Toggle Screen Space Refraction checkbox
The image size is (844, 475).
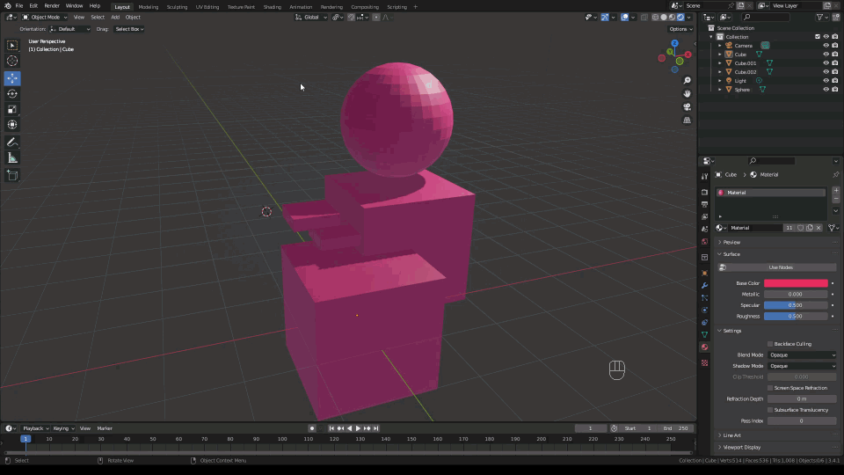770,388
